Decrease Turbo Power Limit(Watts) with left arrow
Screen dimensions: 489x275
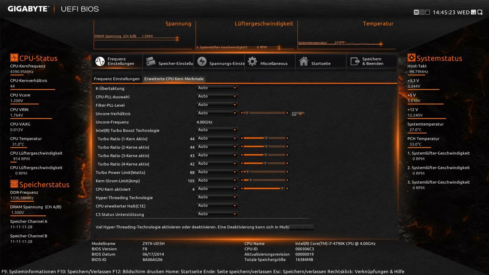pos(242,172)
